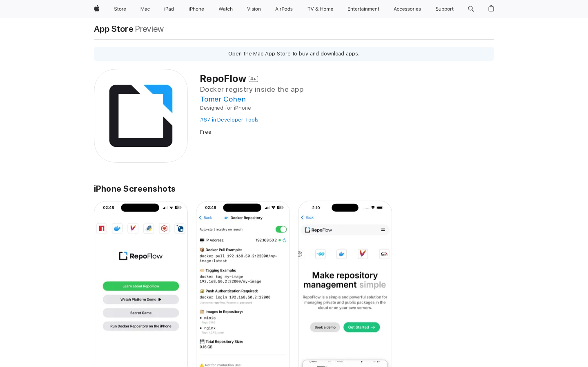Toggle Auto-start registry on launch switch
Image resolution: width=588 pixels, height=367 pixels.
281,230
